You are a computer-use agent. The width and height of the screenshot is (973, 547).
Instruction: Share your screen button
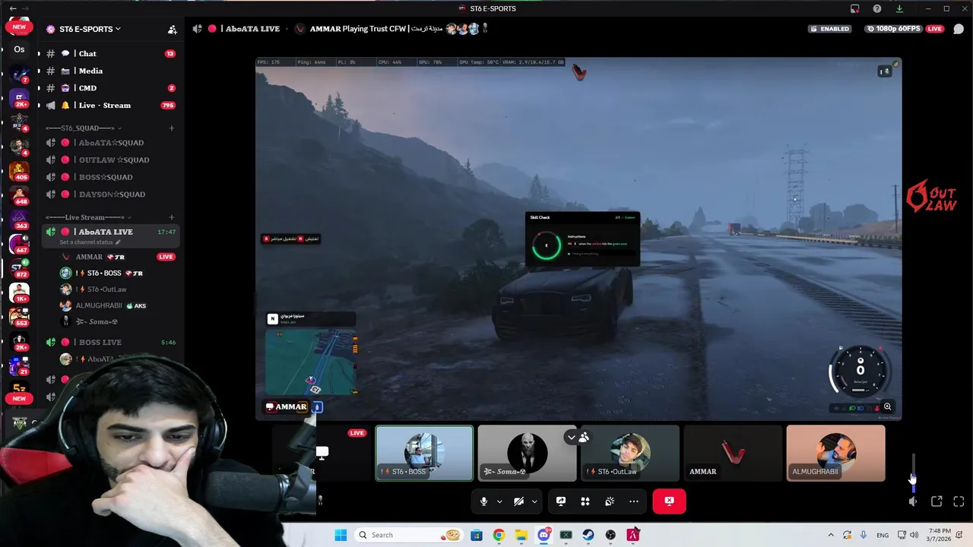(561, 501)
